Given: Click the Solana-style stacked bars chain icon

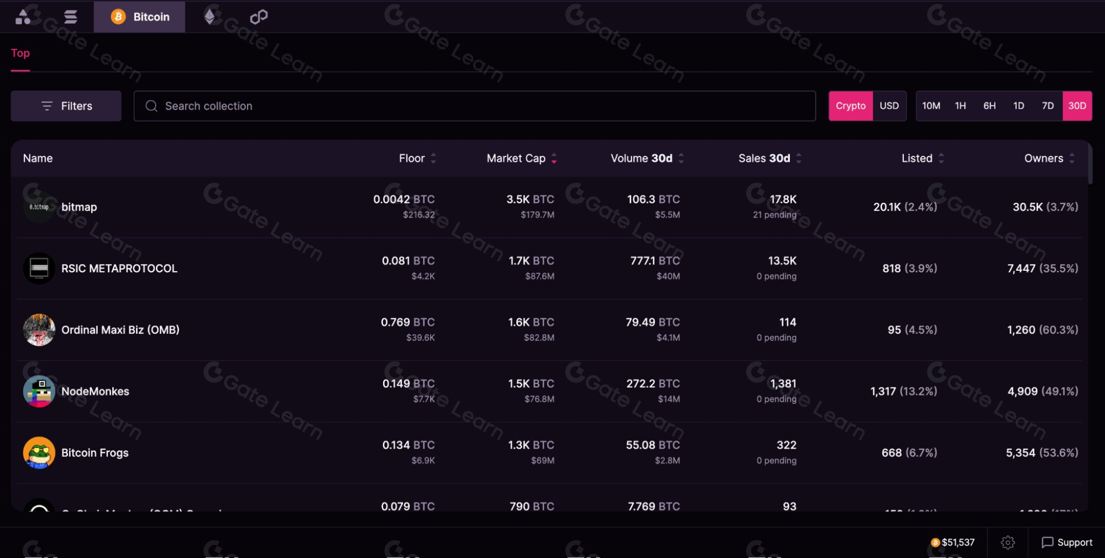Looking at the screenshot, I should click(70, 17).
